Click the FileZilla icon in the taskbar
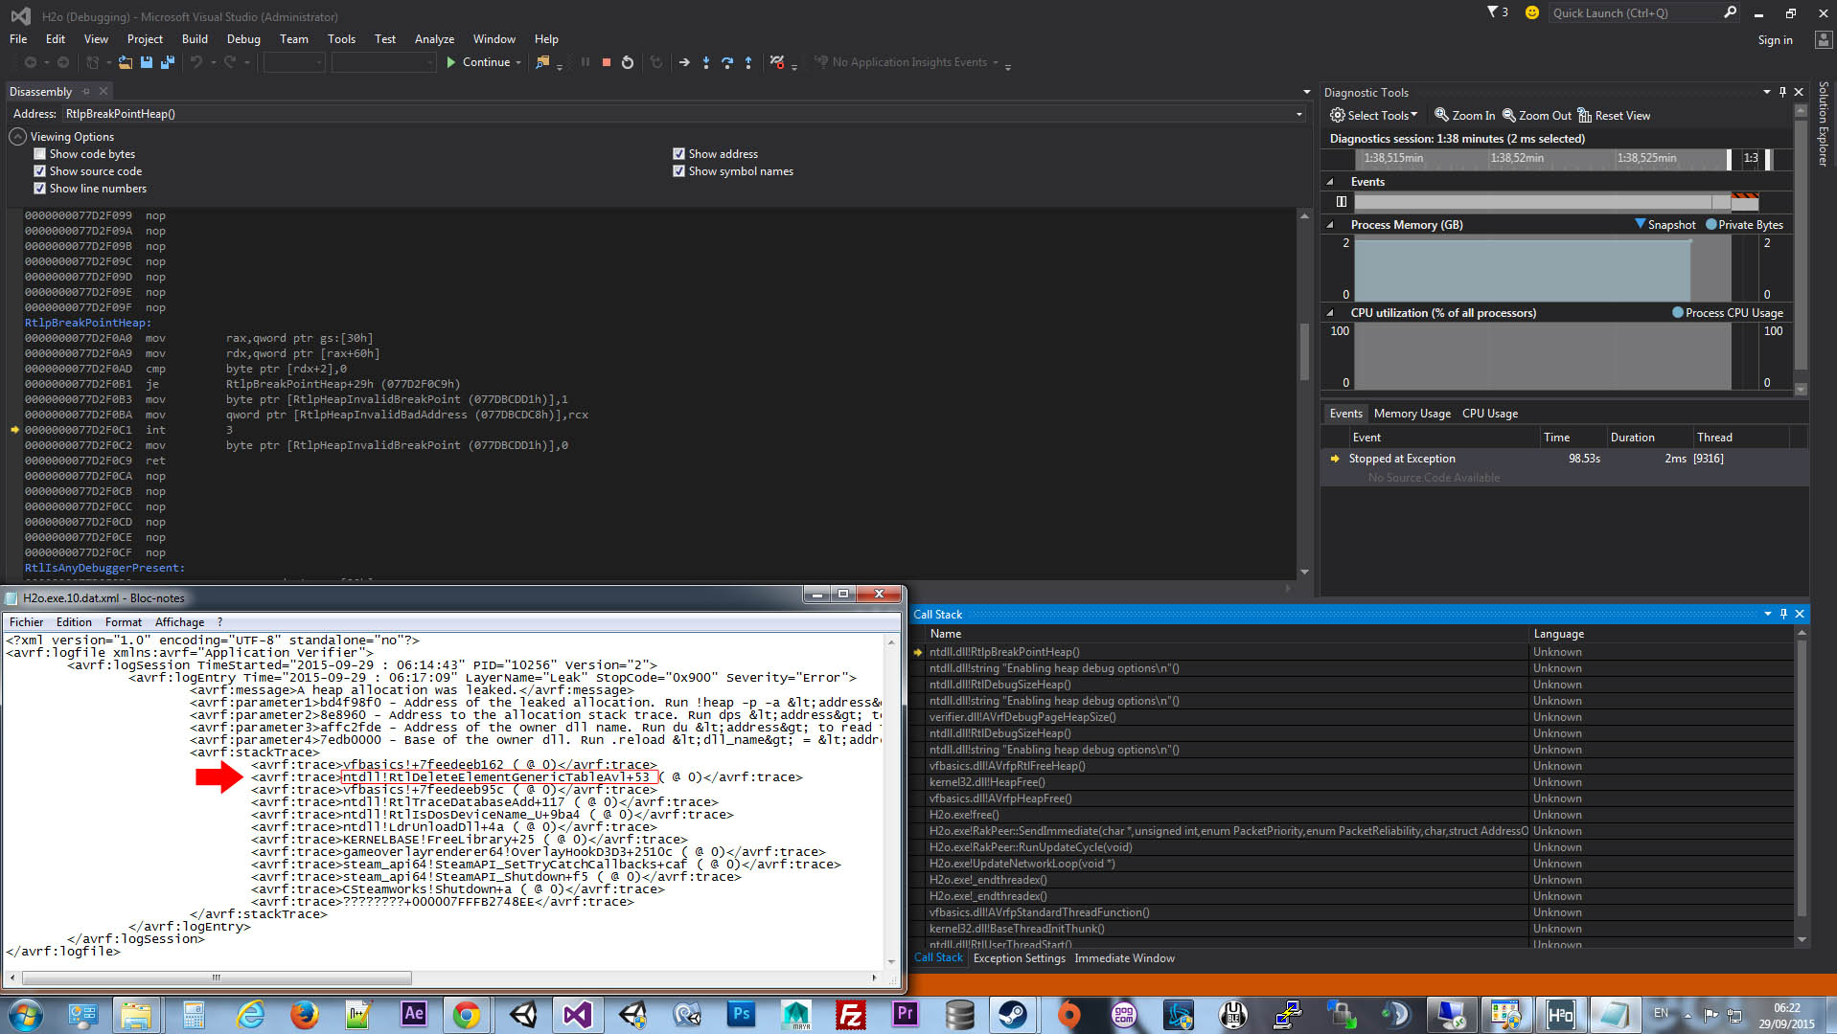1837x1034 pixels. [850, 1015]
